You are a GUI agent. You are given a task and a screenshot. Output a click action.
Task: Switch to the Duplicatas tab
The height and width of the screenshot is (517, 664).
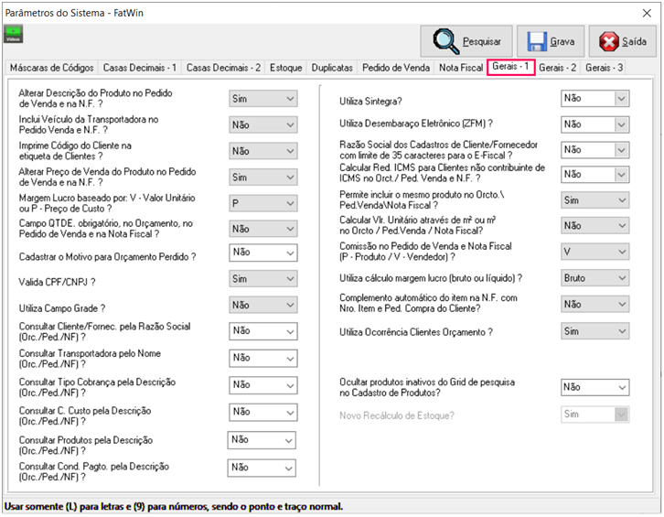pyautogui.click(x=332, y=68)
